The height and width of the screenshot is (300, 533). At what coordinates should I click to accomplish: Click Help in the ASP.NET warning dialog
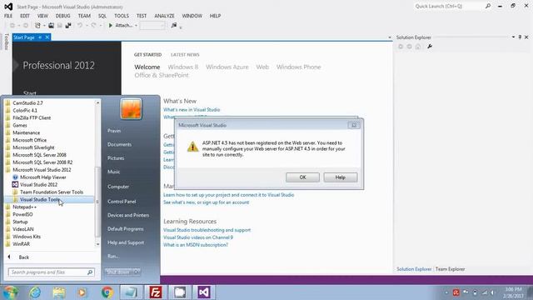pyautogui.click(x=341, y=177)
